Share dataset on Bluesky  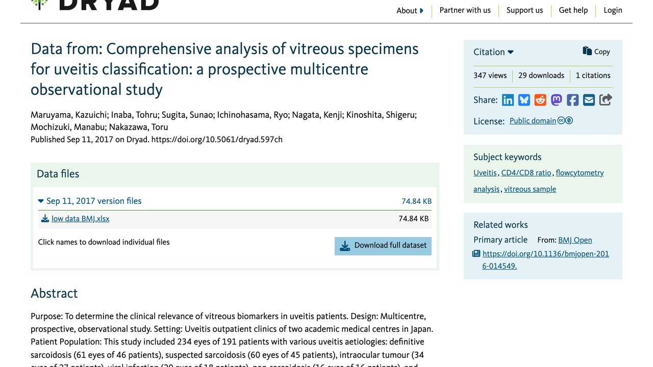(524, 100)
